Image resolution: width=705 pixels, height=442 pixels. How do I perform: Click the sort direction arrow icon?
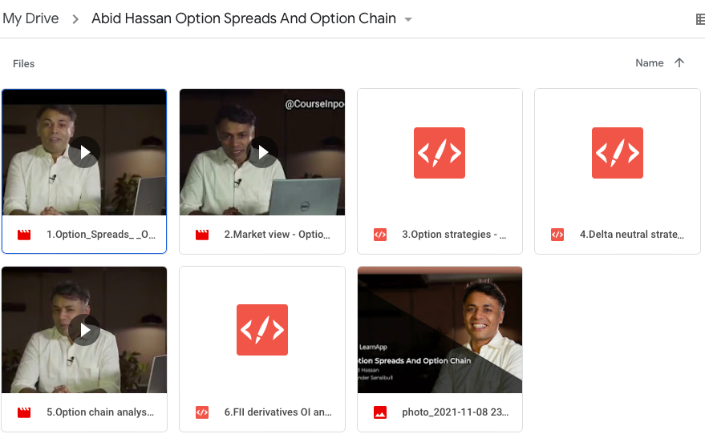pos(679,63)
